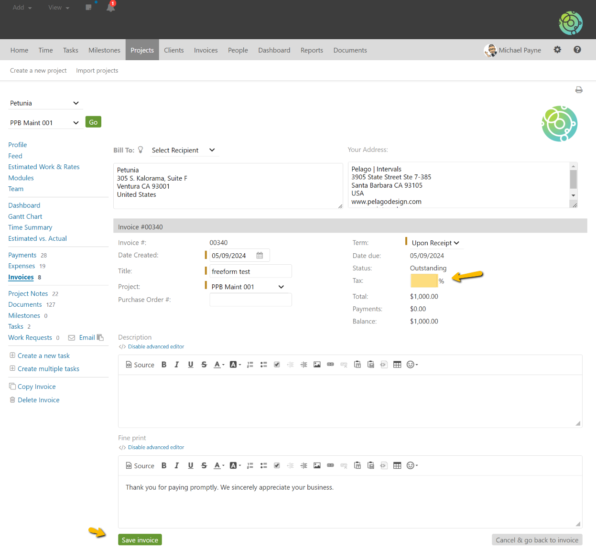Click the print icon above the invoice
The height and width of the screenshot is (549, 596).
click(x=579, y=90)
